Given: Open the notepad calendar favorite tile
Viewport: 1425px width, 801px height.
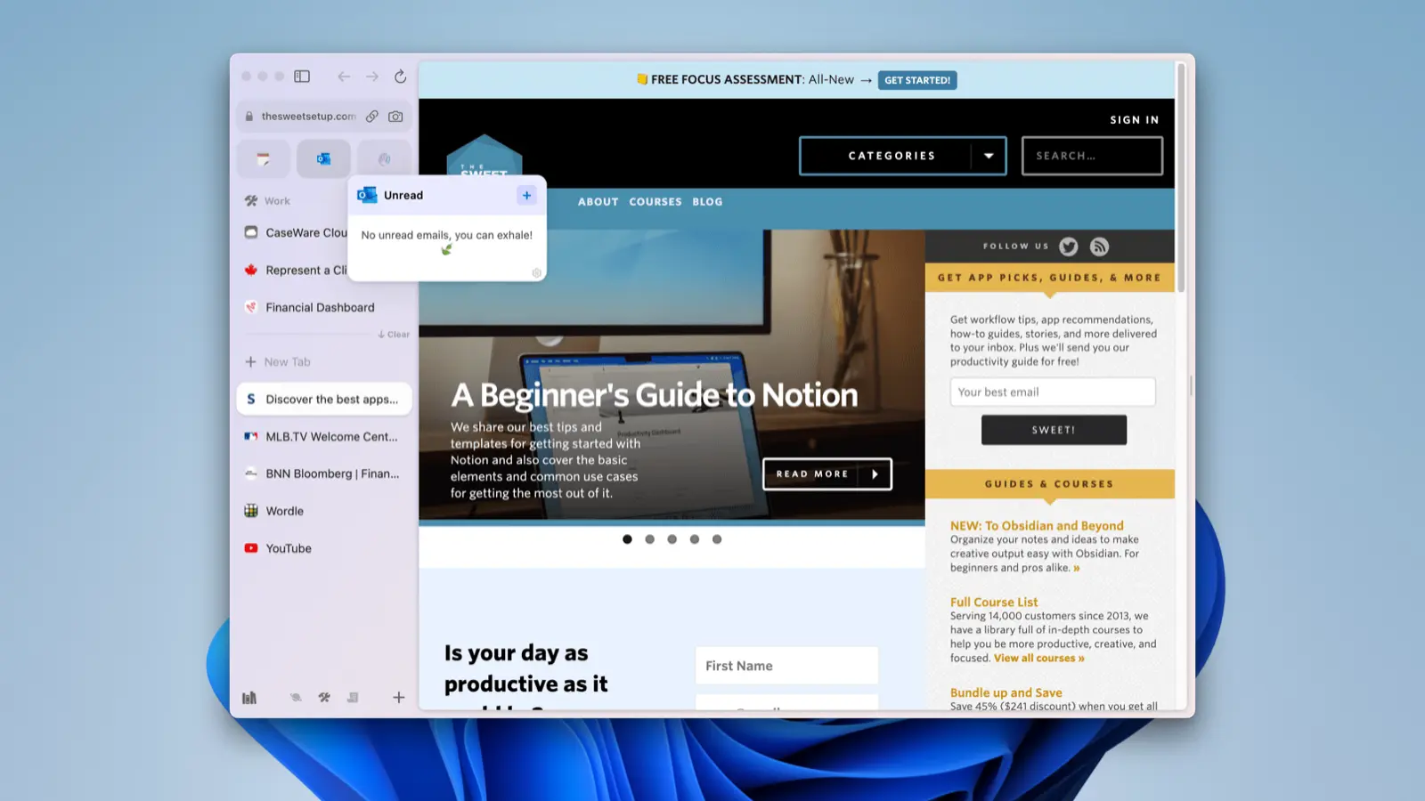Looking at the screenshot, I should 264,158.
